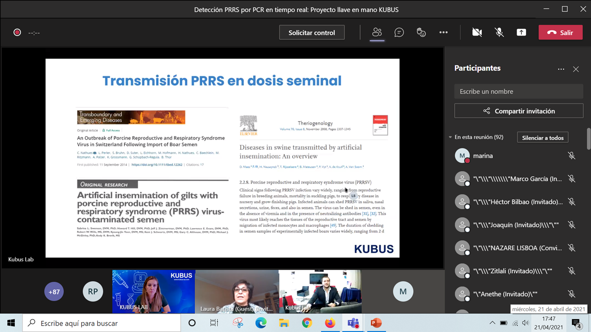Share content with the upload icon
591x332 pixels.
(523, 32)
